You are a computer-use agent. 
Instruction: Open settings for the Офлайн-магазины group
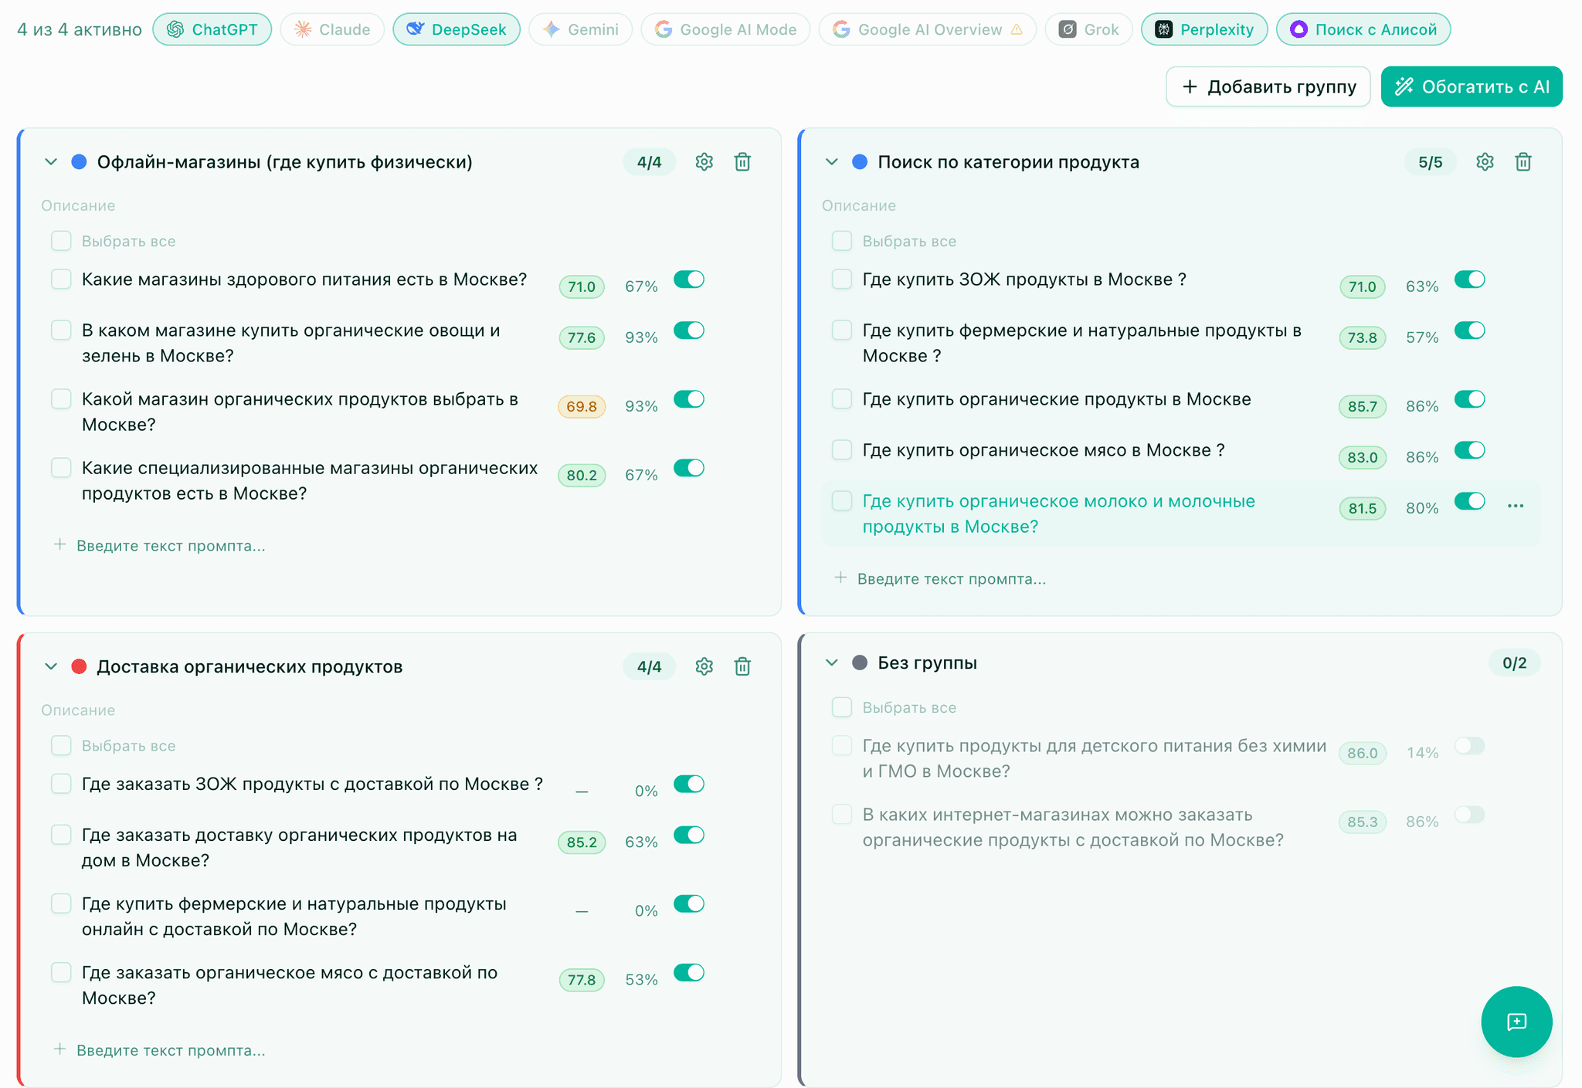[704, 161]
